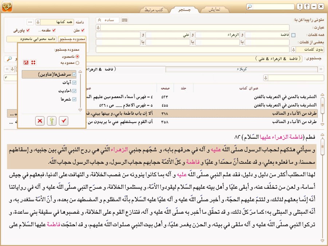Screen dimensions: 328x246
Task: Cancel the search-scope popup with the red X
Action: pyautogui.click(x=40, y=121)
